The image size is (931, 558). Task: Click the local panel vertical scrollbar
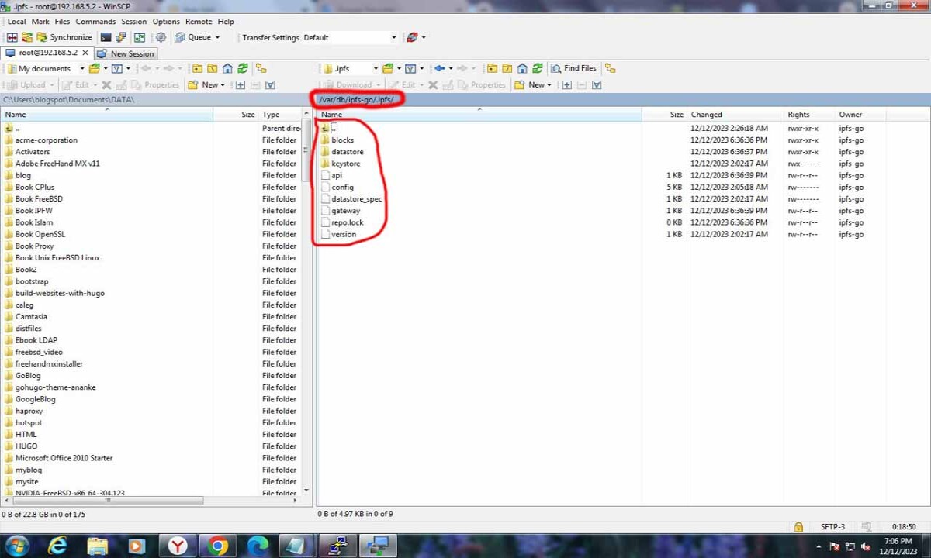click(306, 302)
